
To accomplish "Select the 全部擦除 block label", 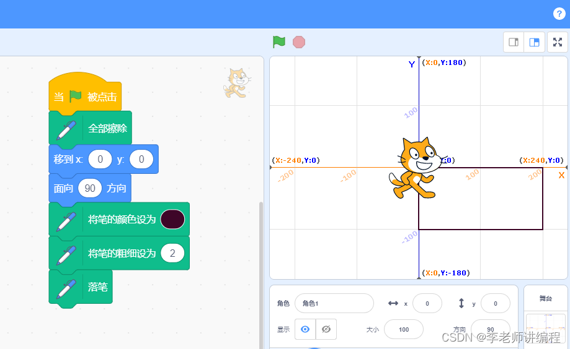I will [107, 129].
